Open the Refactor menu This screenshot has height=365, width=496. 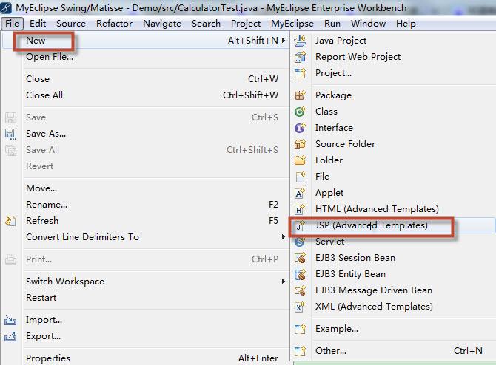(114, 24)
